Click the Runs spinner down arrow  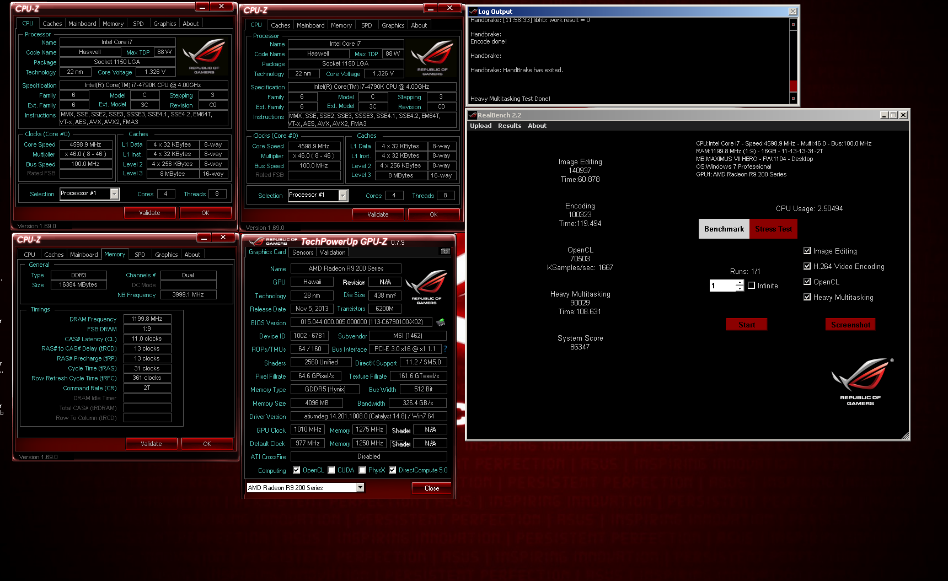(740, 288)
